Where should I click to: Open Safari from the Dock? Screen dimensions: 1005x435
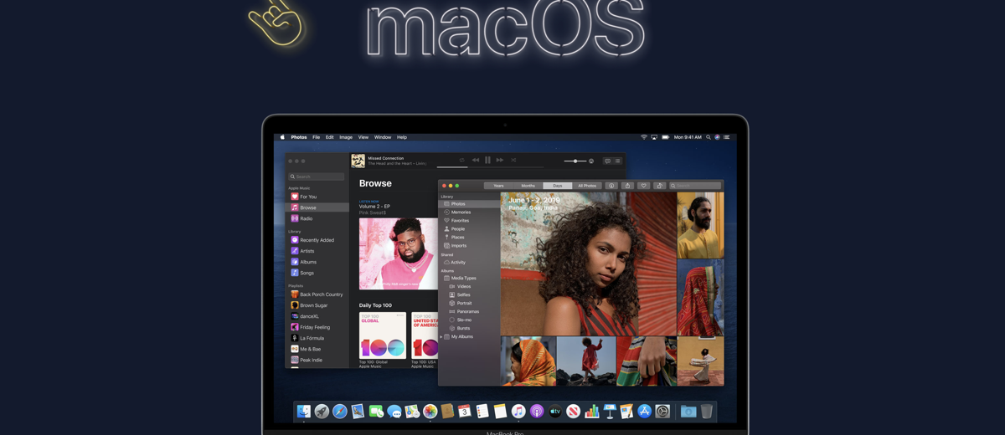339,411
